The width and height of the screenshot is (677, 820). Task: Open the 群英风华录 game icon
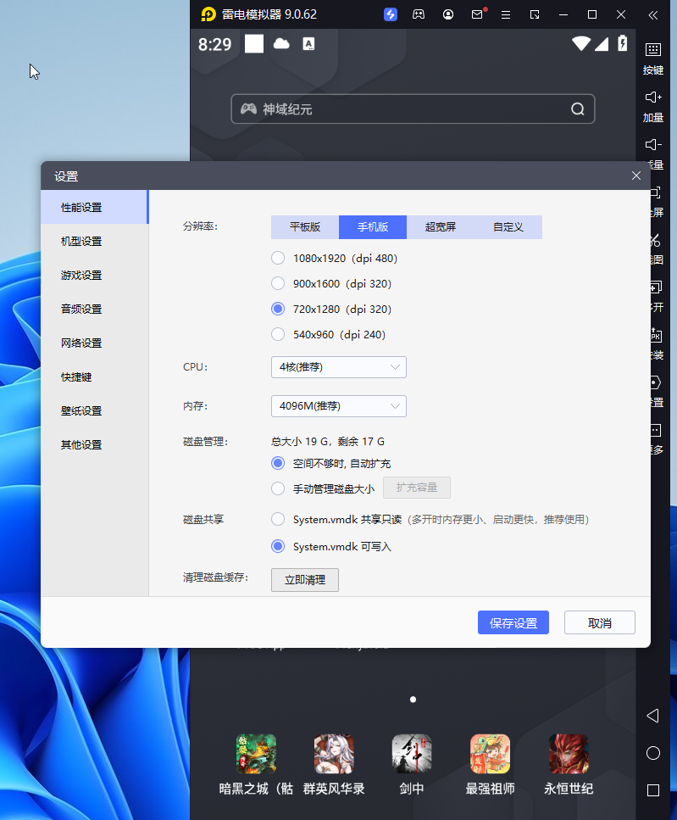(x=334, y=754)
